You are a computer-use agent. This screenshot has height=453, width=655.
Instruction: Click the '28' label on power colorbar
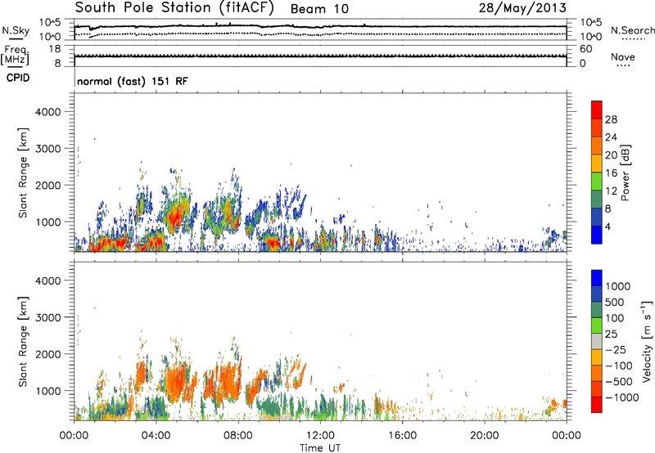[611, 119]
